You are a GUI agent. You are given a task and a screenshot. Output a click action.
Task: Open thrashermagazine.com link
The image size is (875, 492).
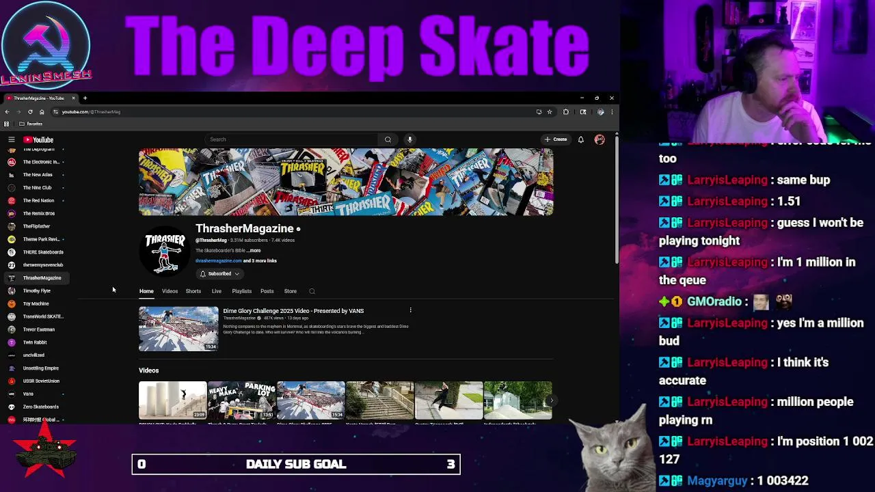[218, 261]
